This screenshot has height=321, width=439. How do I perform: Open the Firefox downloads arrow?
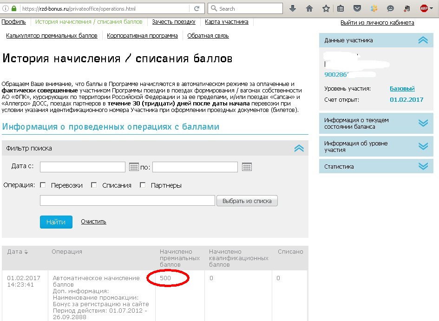(x=293, y=8)
